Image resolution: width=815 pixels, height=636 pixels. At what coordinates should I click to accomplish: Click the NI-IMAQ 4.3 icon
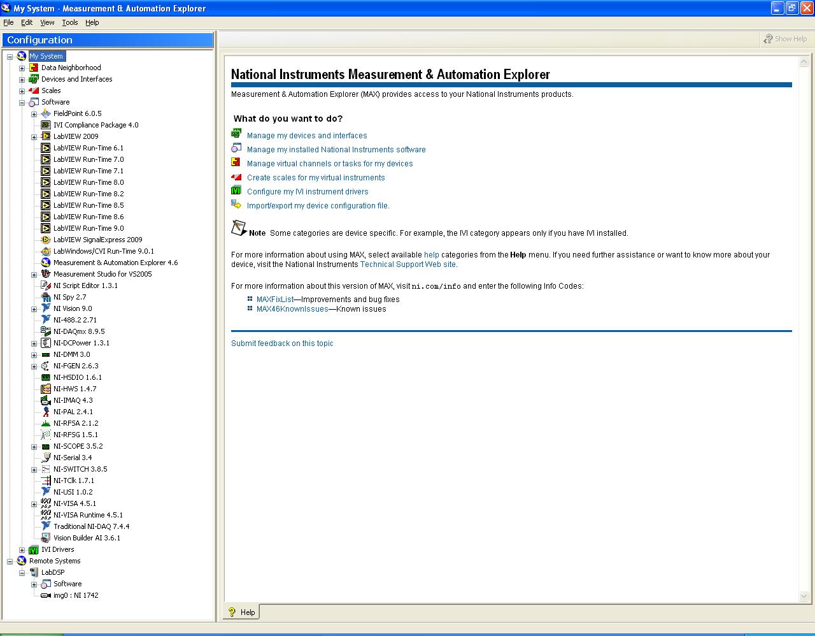(46, 400)
